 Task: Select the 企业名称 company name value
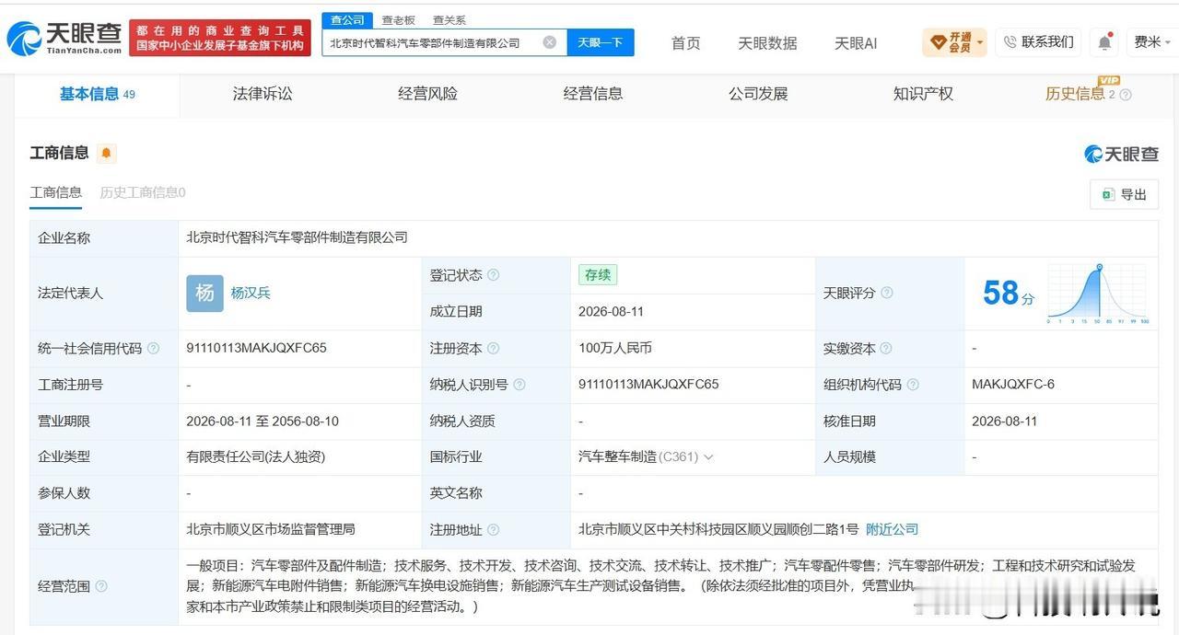[x=297, y=237]
